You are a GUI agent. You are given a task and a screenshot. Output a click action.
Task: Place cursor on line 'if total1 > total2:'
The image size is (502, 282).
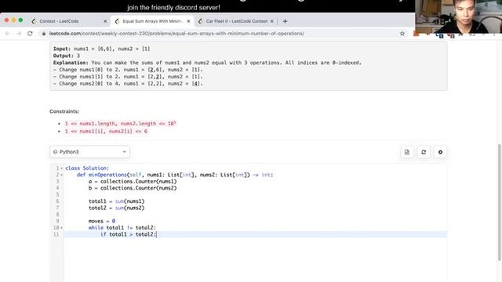[x=129, y=234]
